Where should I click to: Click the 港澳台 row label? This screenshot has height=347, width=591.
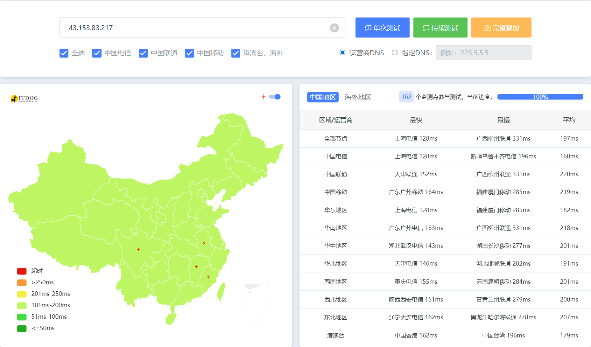(x=336, y=336)
